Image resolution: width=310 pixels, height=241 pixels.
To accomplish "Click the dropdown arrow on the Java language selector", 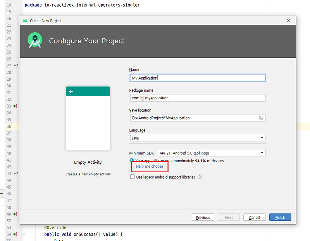I will coord(262,138).
